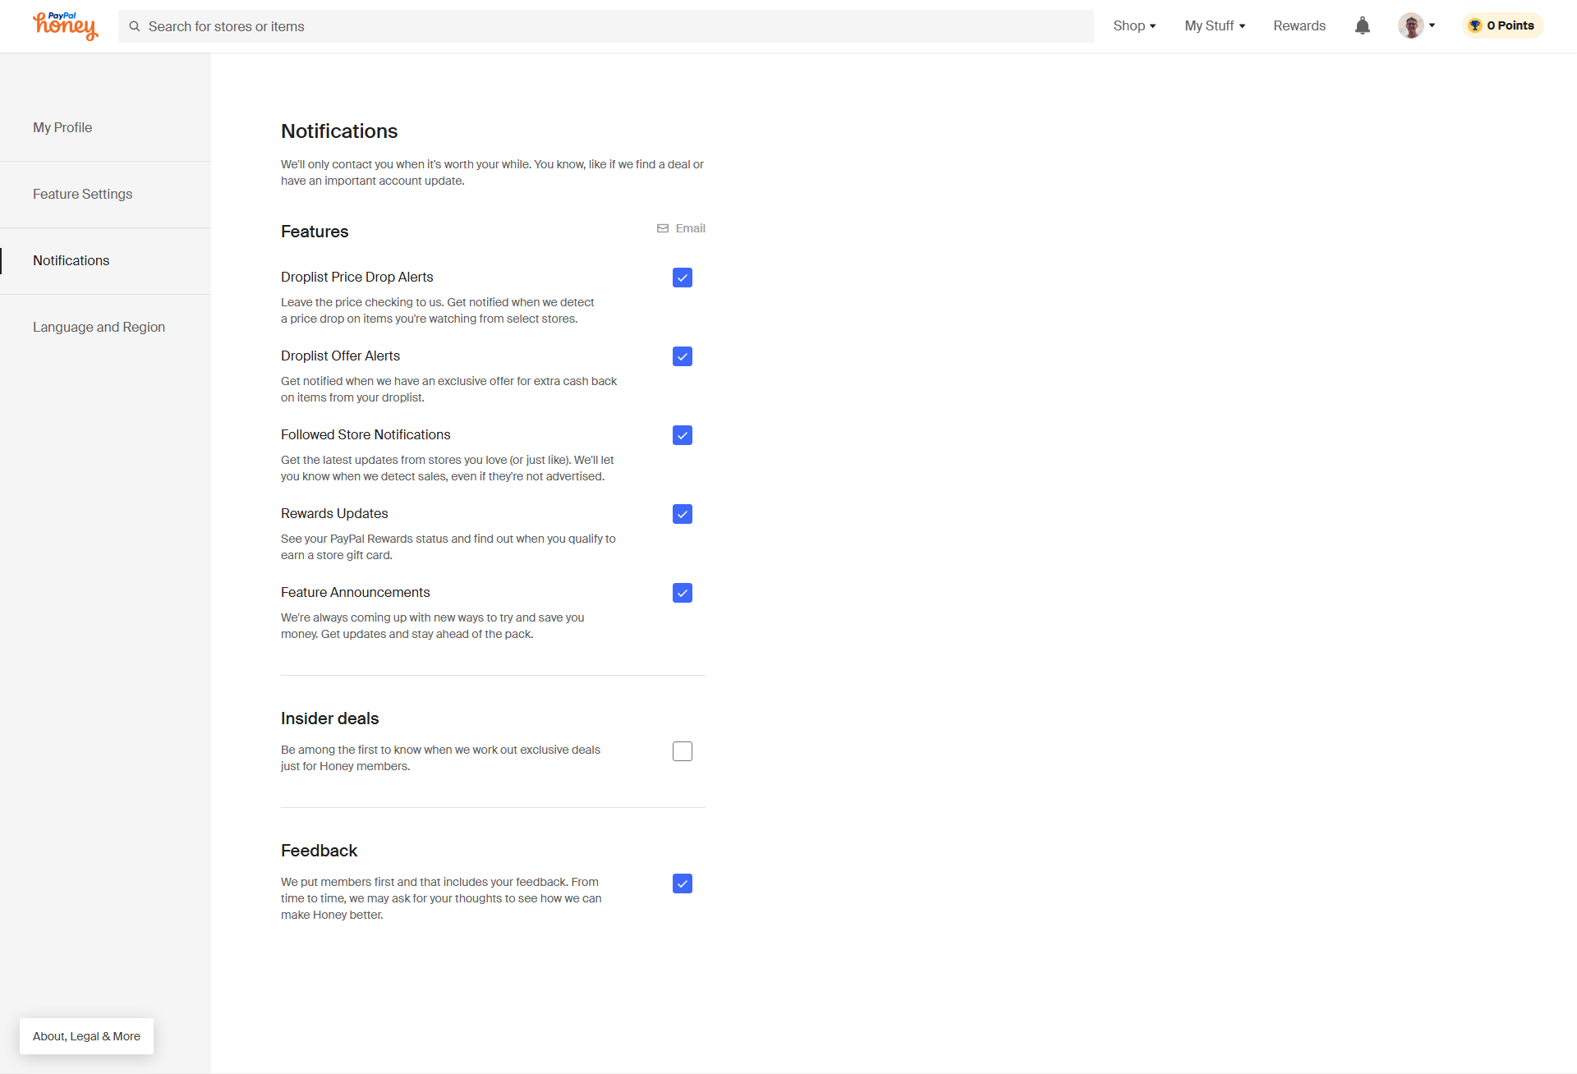Enable Insider deals email checkbox
Screen dimensions: 1577x1074
[x=683, y=751]
